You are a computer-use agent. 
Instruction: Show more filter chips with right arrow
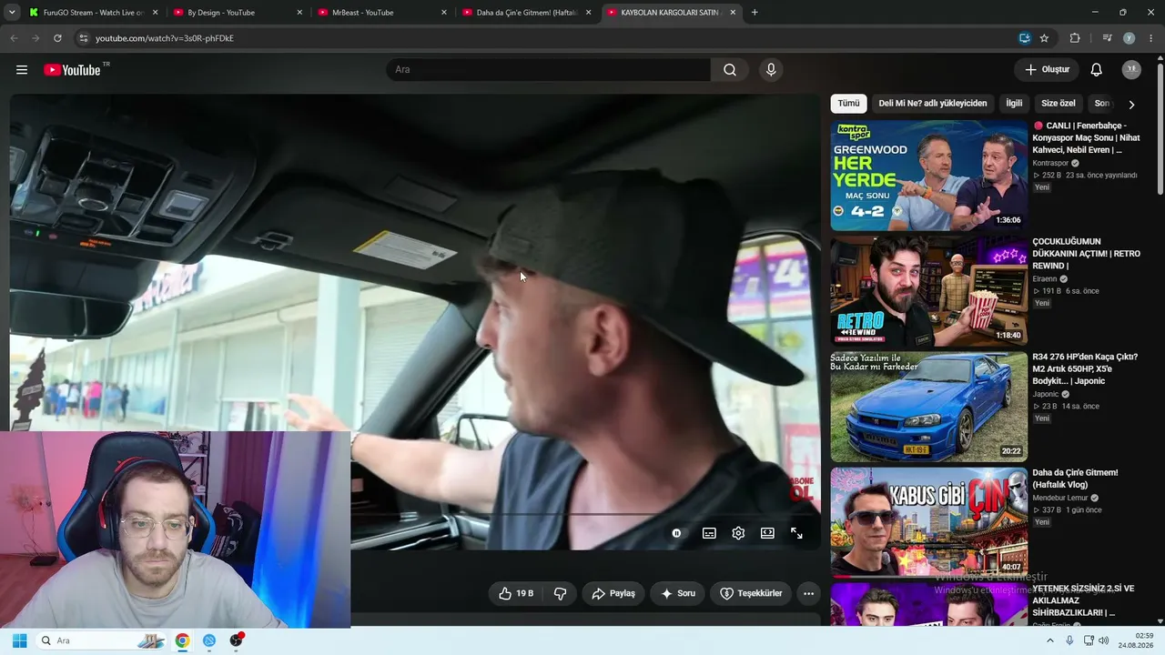(1131, 104)
